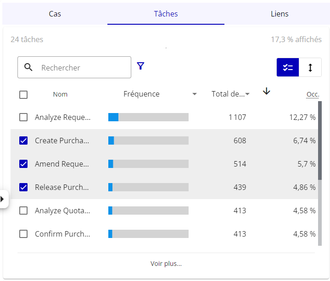Image resolution: width=330 pixels, height=281 pixels.
Task: Switch to the vertical sort arrows view
Action: 310,67
